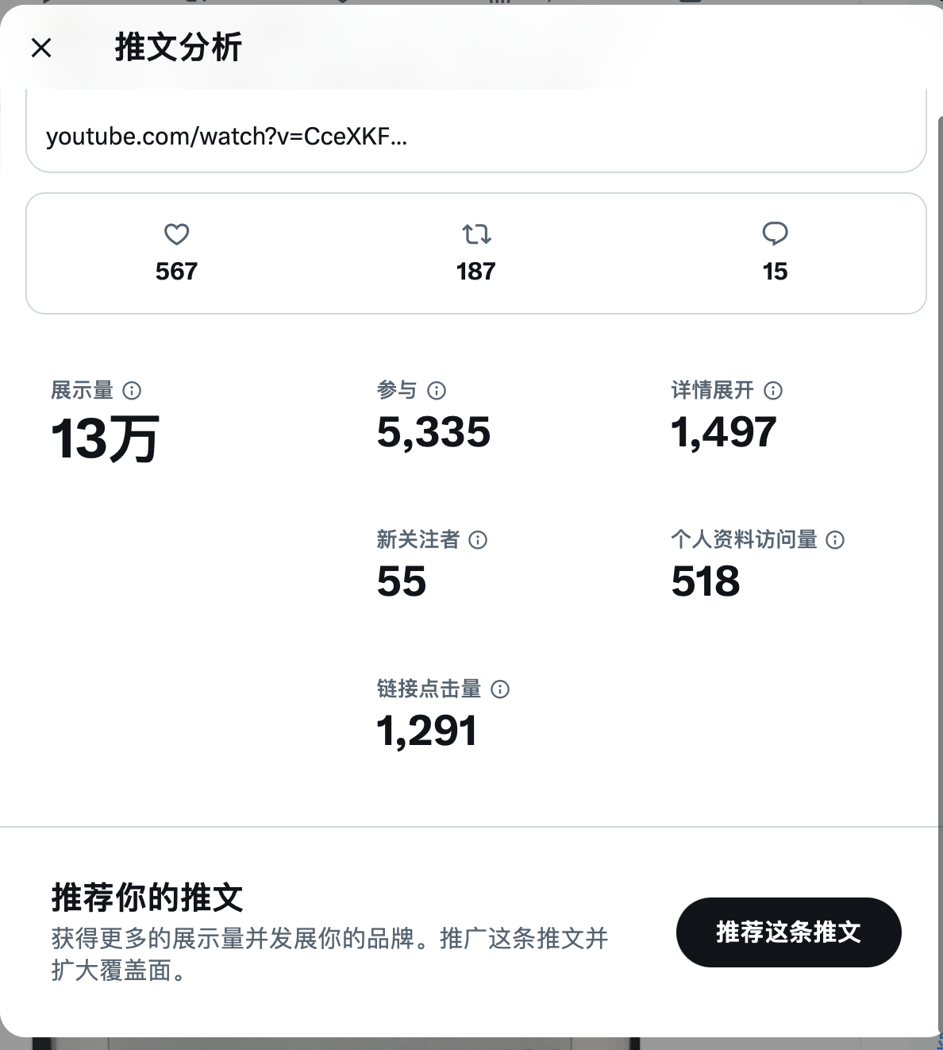
Task: Open the info tooltip next to 展示量
Action: tap(133, 391)
